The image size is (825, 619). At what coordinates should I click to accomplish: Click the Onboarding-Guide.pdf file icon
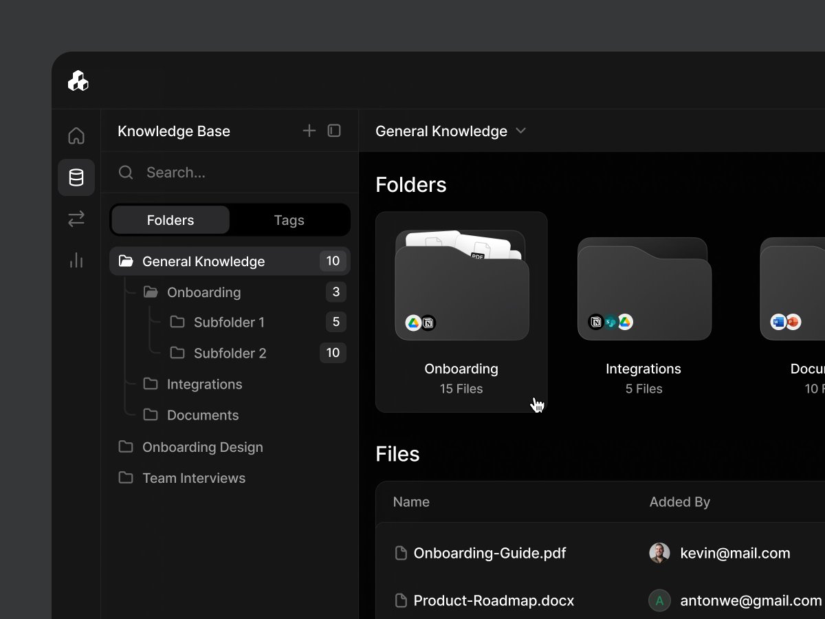[401, 553]
